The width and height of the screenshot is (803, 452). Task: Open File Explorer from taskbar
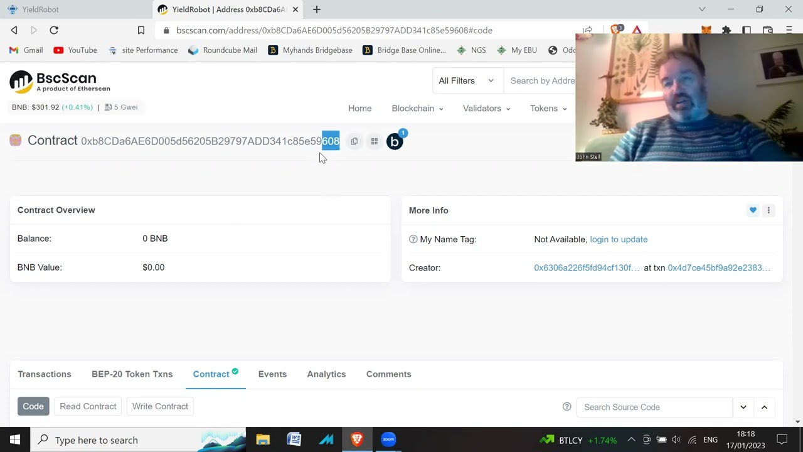(263, 440)
